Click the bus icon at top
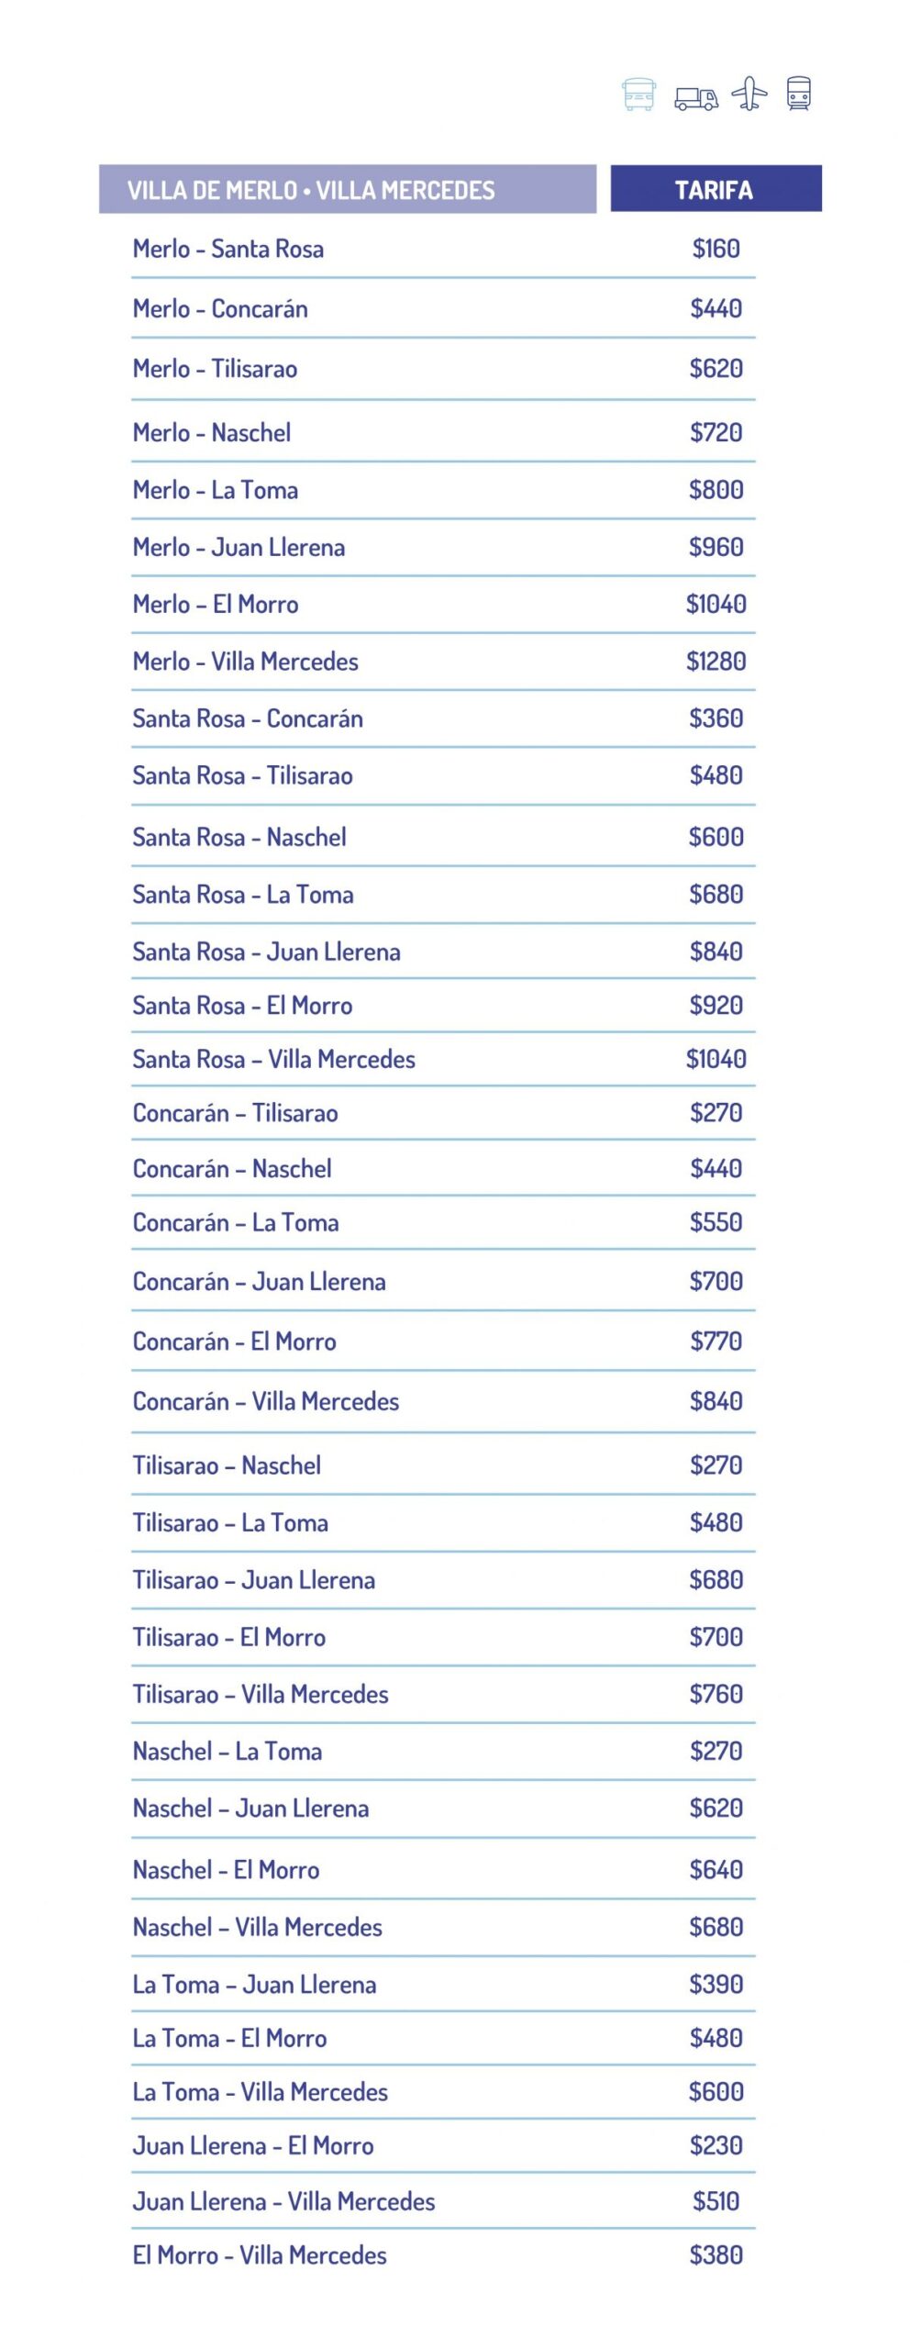This screenshot has height=2349, width=910. pos(638,95)
